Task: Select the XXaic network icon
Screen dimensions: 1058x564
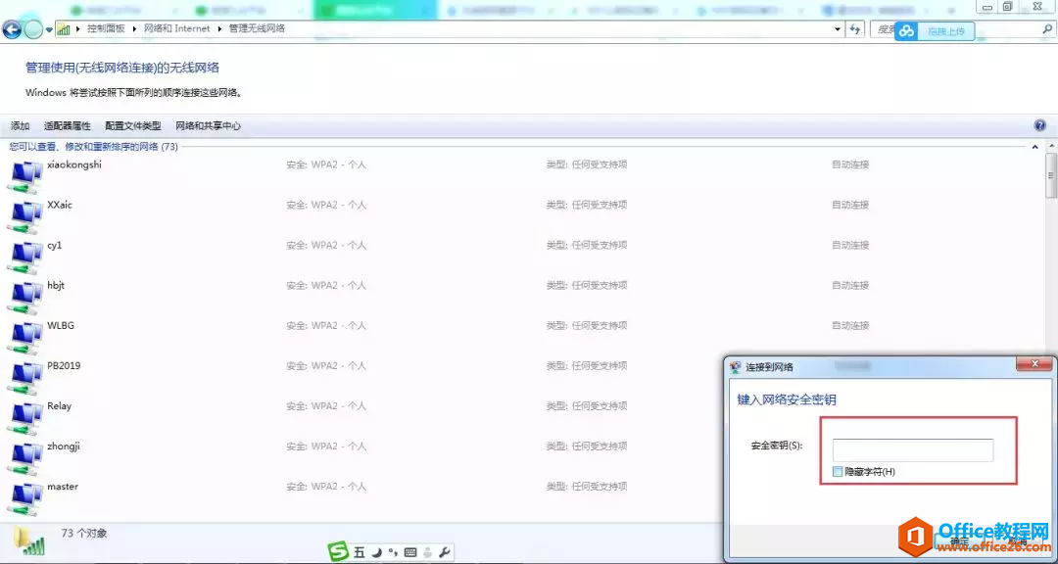Action: (24, 218)
